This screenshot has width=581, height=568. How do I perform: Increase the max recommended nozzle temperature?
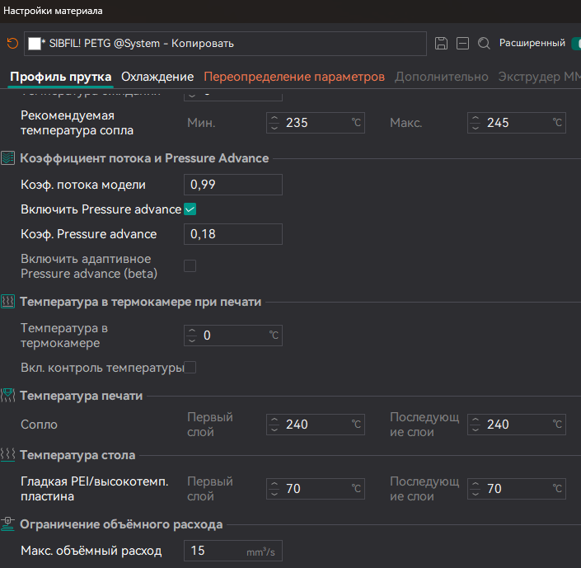pos(475,119)
